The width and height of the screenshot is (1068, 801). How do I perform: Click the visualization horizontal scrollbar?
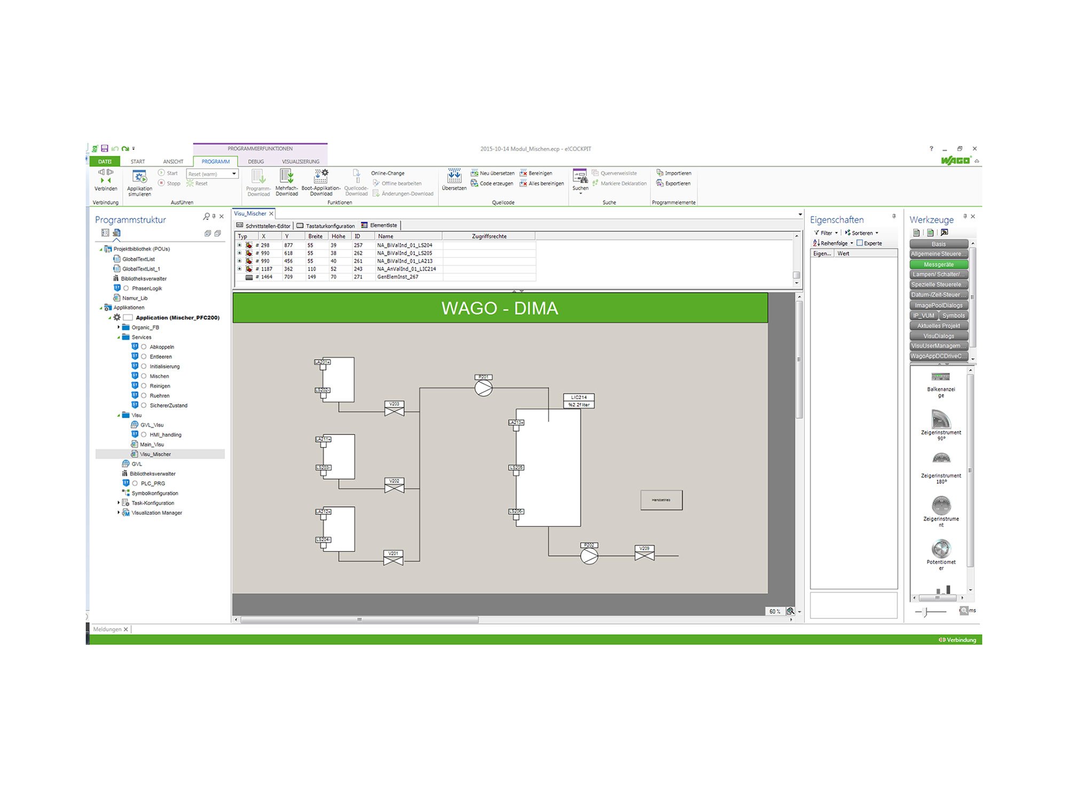[x=359, y=619]
